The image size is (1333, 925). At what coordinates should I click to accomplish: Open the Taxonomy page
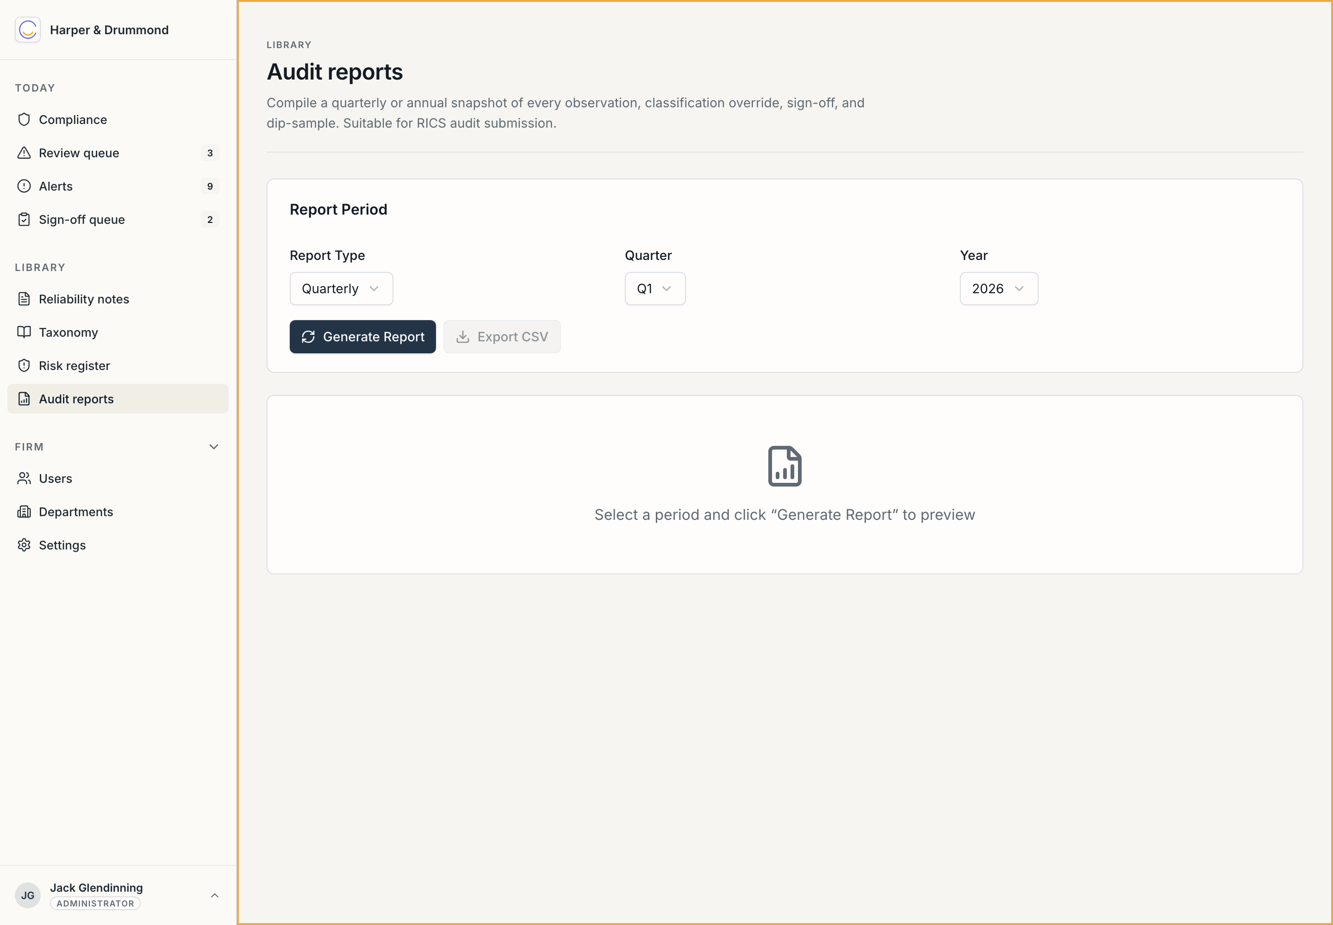pyautogui.click(x=118, y=332)
